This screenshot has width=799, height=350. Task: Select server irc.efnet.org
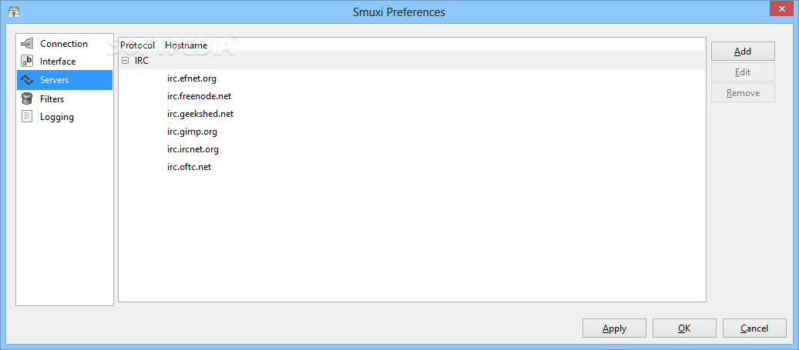click(x=192, y=78)
